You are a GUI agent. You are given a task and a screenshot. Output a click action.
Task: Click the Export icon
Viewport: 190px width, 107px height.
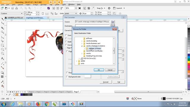[x=58, y=8]
